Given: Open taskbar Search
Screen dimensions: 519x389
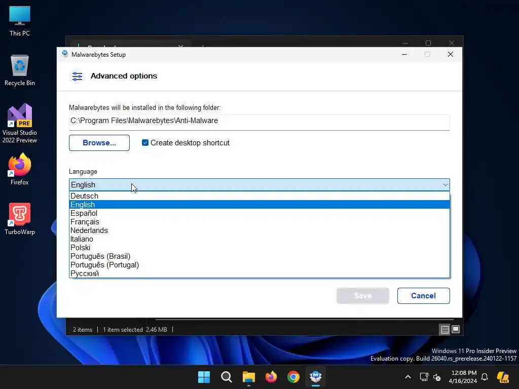Looking at the screenshot, I should pos(227,377).
